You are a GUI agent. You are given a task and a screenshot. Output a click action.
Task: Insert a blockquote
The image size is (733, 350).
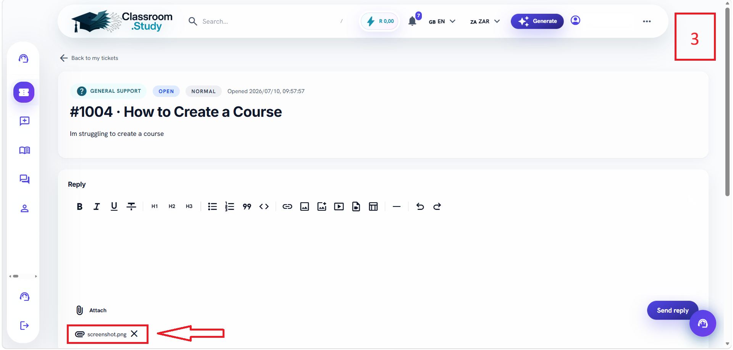point(247,206)
